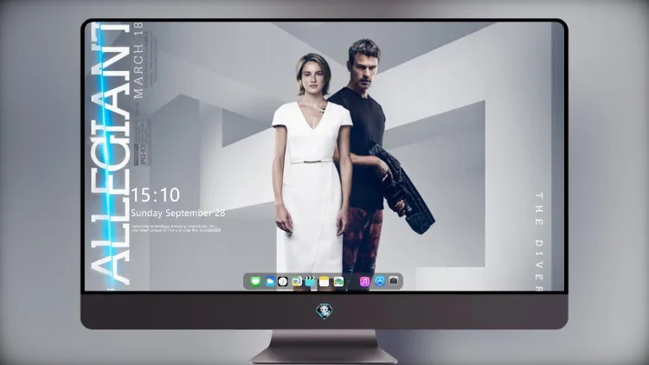Open the yellow Notes app in dock
This screenshot has height=365, width=649.
pos(324,281)
